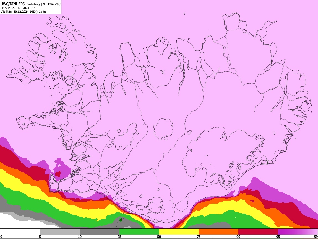Click the IT: Sun. 29. 12. 2024 15Z line
This screenshot has height=239, width=318.
click(18, 8)
